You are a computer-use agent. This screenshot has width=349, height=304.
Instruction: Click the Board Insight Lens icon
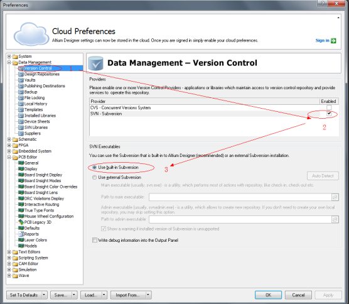pos(21,192)
